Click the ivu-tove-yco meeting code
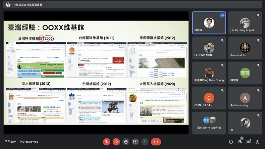This screenshot has width=265, height=149. [29, 142]
